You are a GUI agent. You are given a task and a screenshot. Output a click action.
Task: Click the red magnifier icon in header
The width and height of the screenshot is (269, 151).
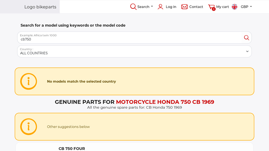[x=133, y=7]
